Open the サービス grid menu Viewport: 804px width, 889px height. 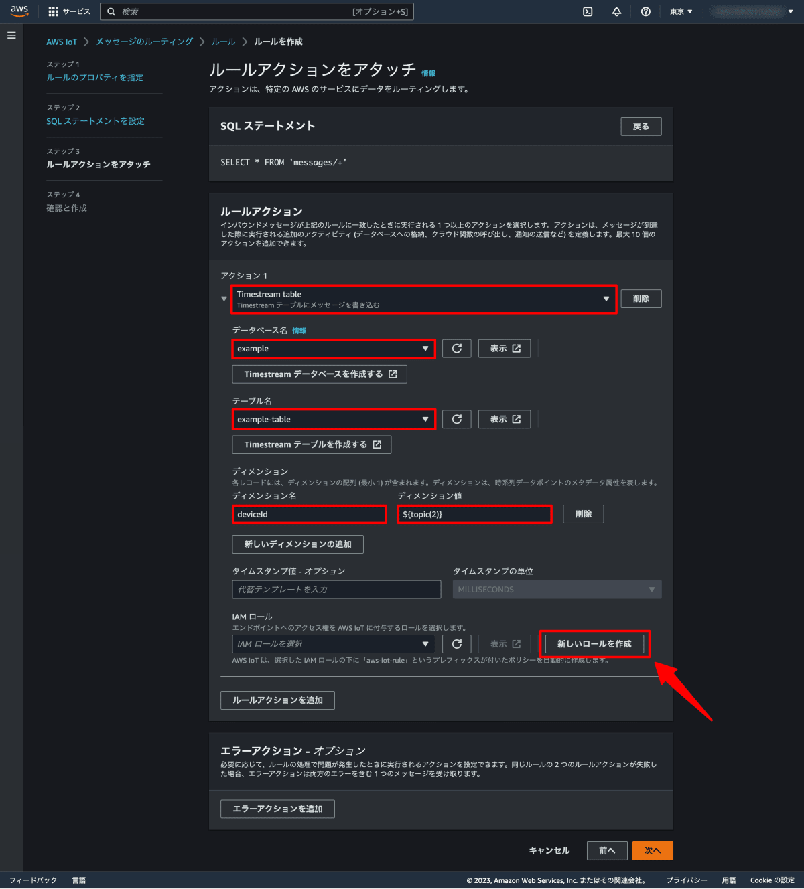(69, 11)
